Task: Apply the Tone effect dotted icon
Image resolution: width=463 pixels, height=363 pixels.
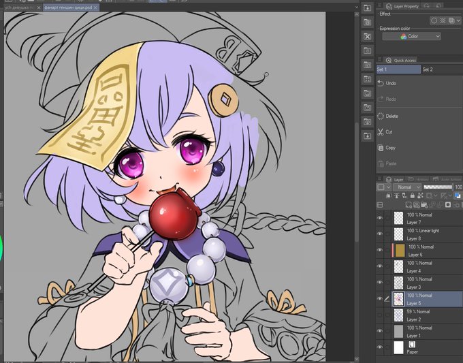Action: (443, 20)
